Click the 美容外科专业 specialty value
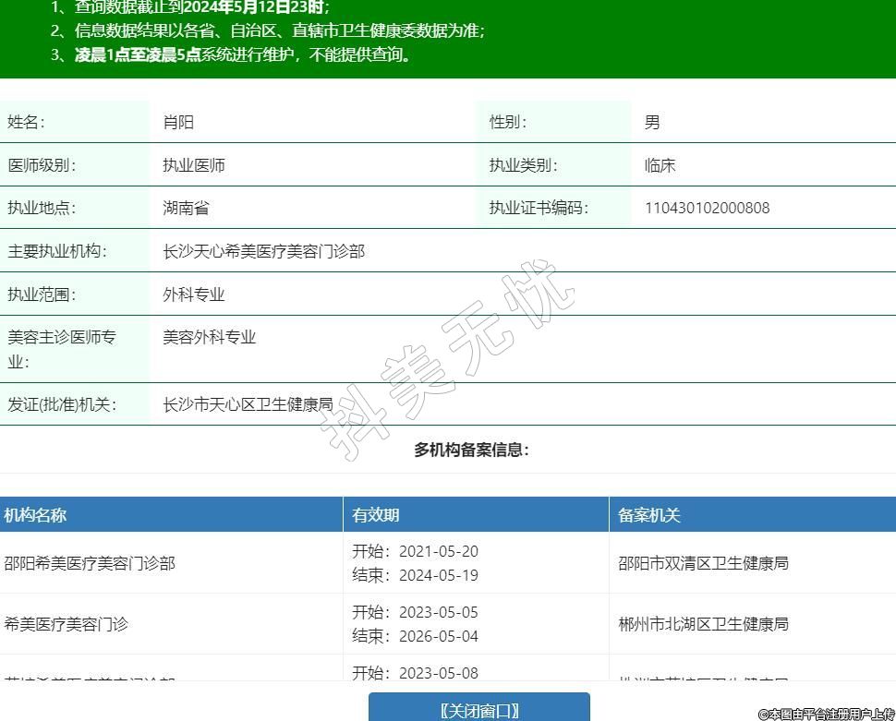 (x=209, y=337)
